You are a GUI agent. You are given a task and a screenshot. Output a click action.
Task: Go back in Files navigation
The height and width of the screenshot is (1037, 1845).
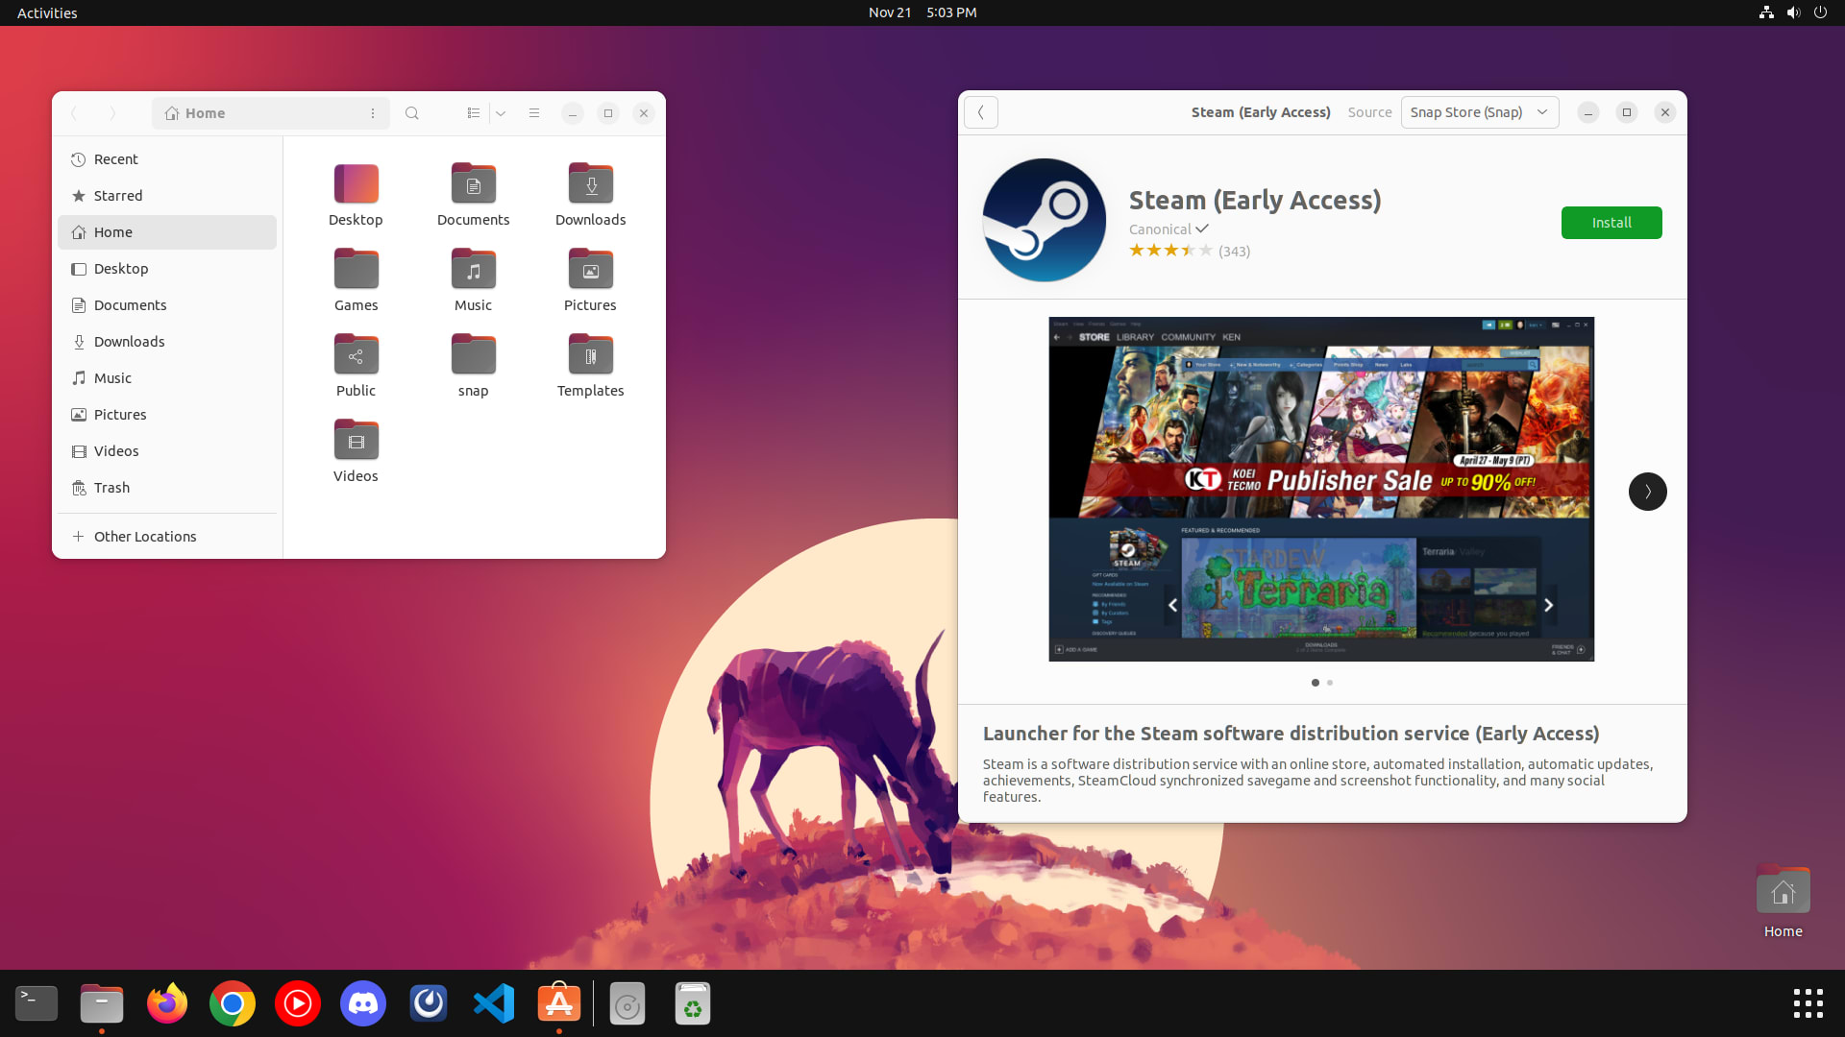(75, 113)
